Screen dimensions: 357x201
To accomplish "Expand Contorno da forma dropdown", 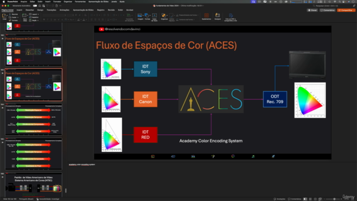I will (x=194, y=20).
